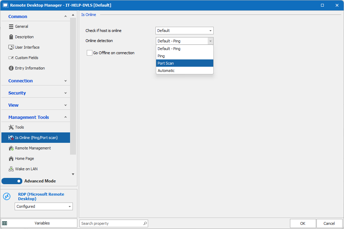Click the General hamburger icon in sidebar

click(x=11, y=26)
